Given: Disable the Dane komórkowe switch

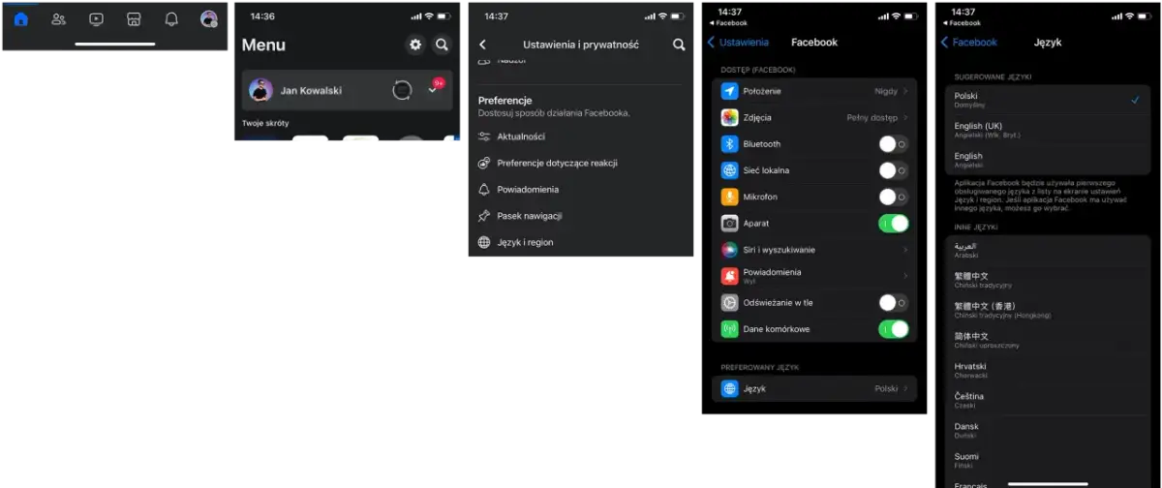Looking at the screenshot, I should [893, 329].
